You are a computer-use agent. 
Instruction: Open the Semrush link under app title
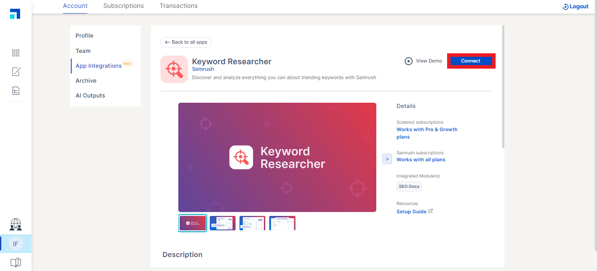203,69
